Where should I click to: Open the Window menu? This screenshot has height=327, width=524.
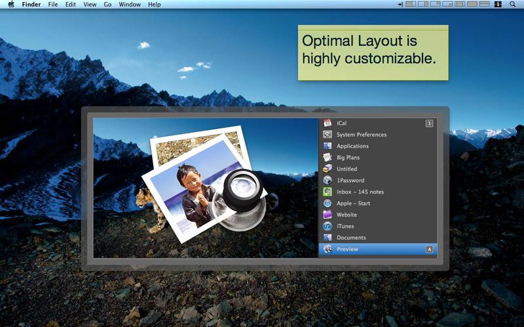pos(130,5)
